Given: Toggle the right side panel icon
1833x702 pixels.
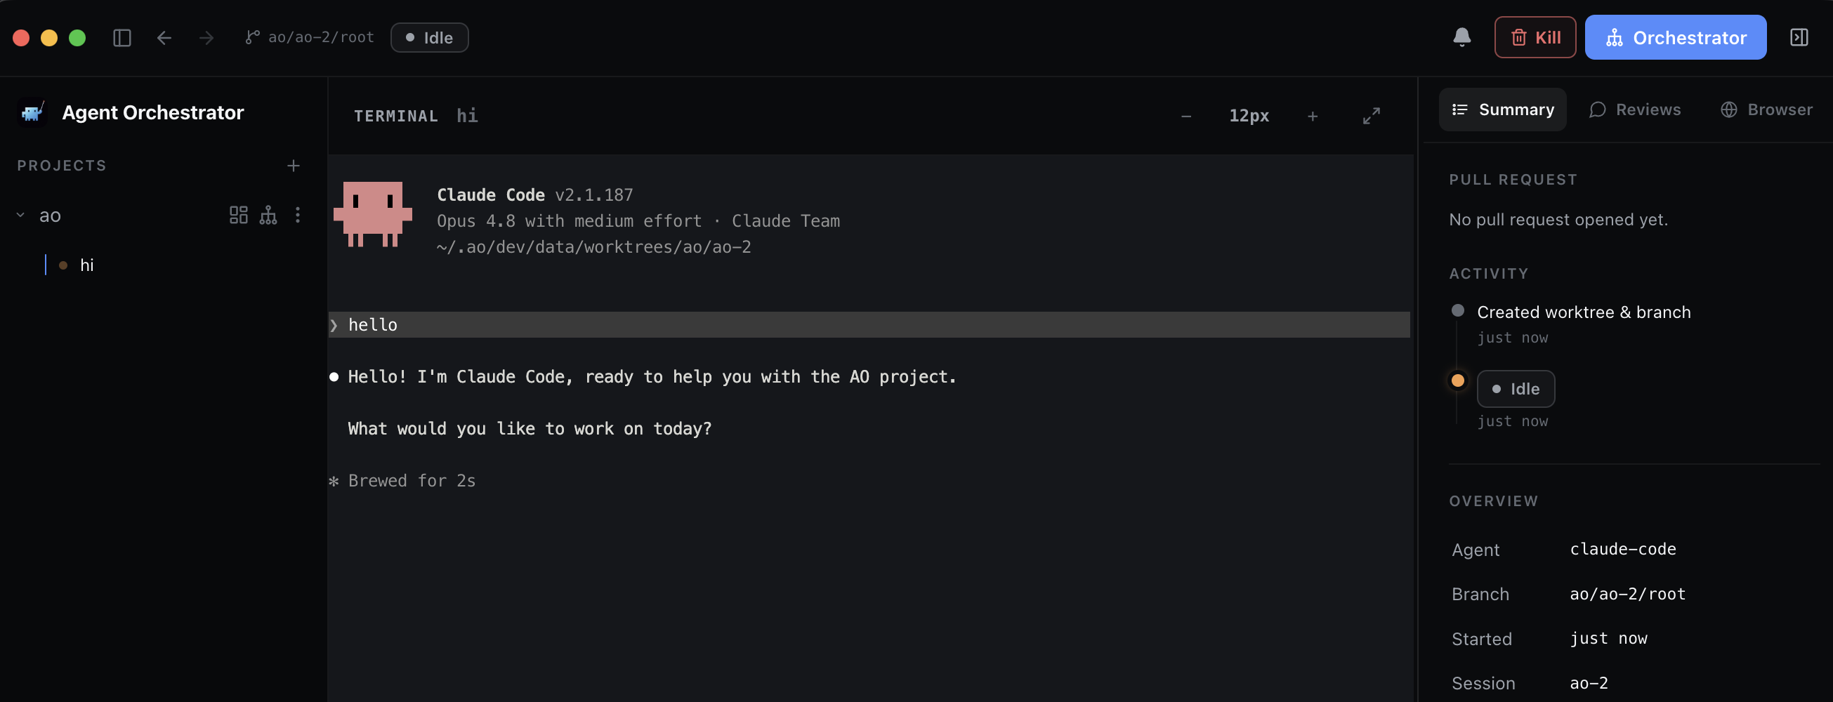Looking at the screenshot, I should (x=1799, y=37).
